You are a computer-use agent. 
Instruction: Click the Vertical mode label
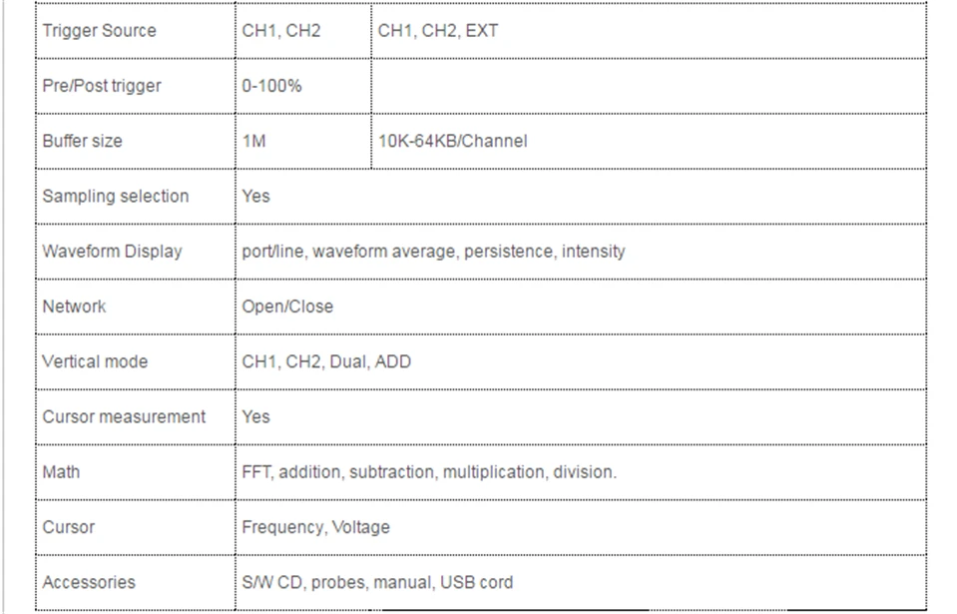pos(95,361)
